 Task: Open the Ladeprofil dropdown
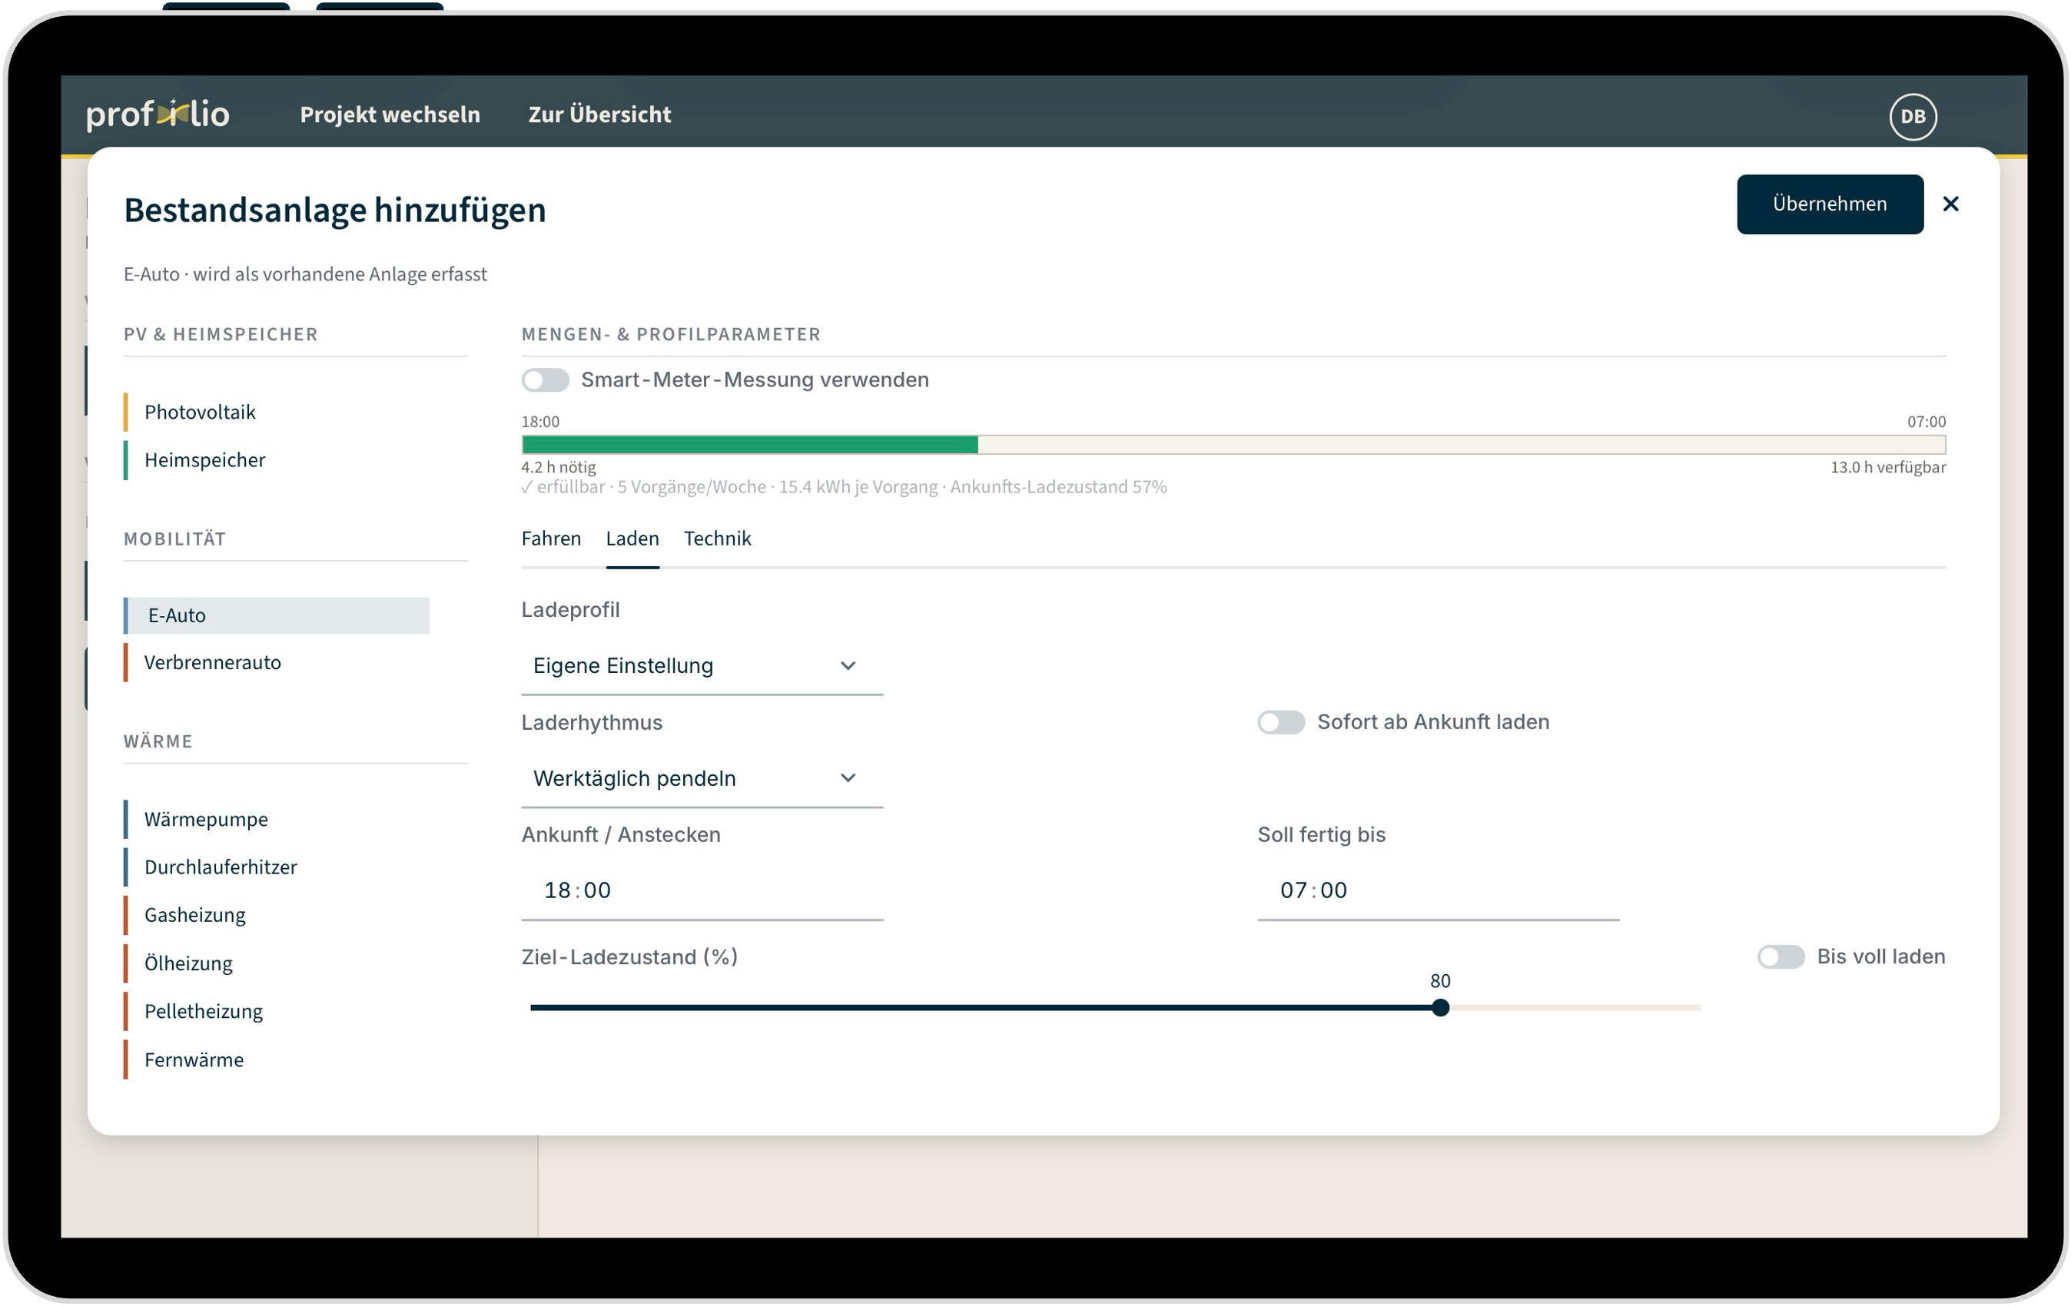click(702, 665)
